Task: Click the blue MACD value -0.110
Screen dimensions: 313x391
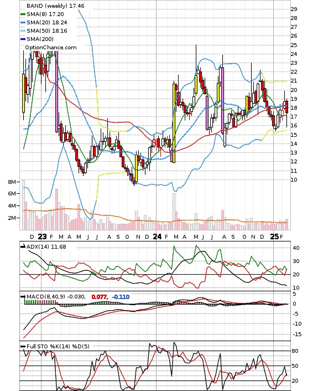Action: pyautogui.click(x=121, y=297)
